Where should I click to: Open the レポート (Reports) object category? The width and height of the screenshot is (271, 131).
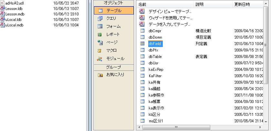click(113, 34)
